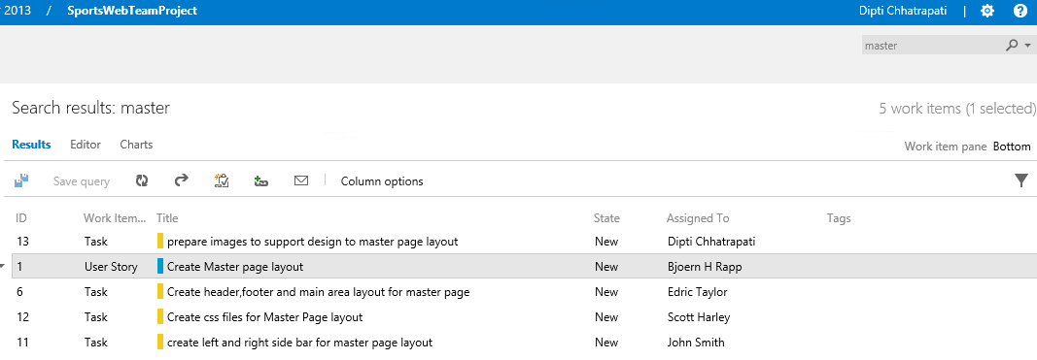Sort by the ID column header

click(20, 218)
